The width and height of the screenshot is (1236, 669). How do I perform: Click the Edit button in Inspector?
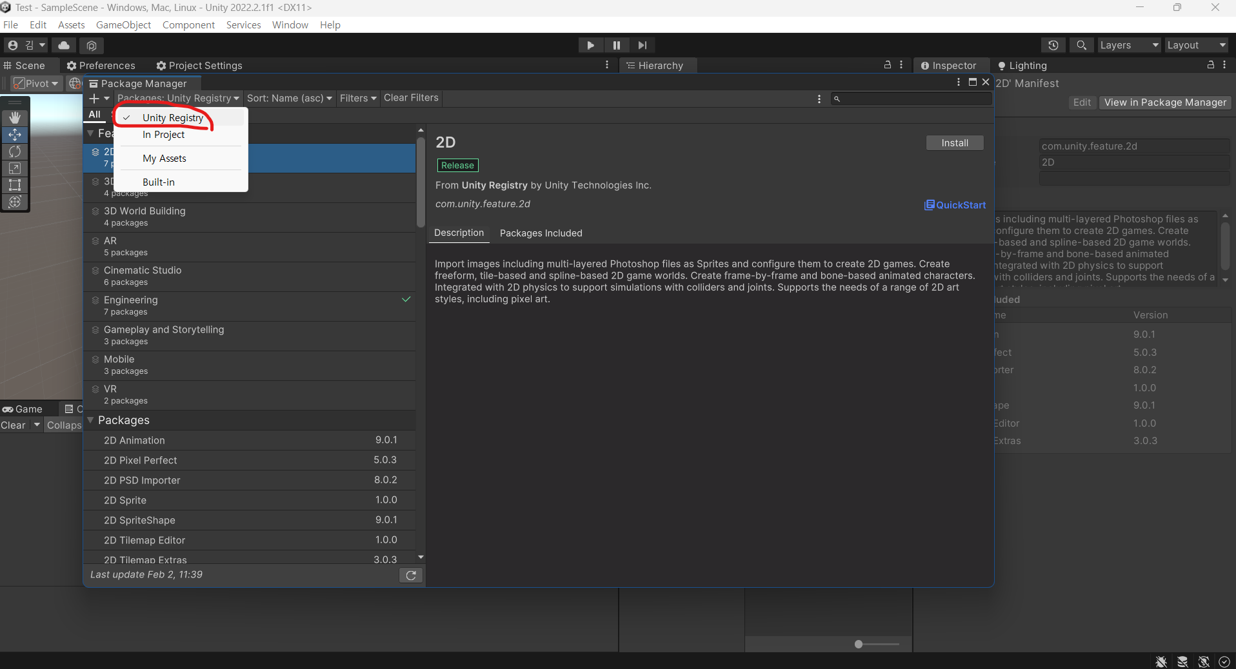tap(1082, 102)
